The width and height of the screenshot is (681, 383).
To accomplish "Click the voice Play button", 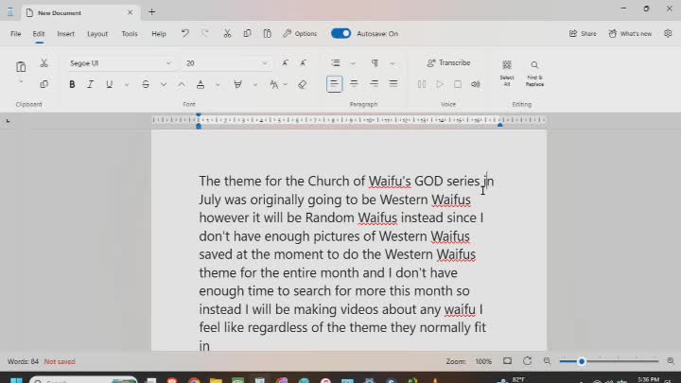I will 440,84.
